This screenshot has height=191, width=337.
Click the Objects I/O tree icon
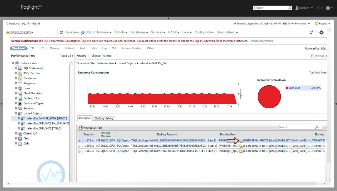(x=20, y=133)
